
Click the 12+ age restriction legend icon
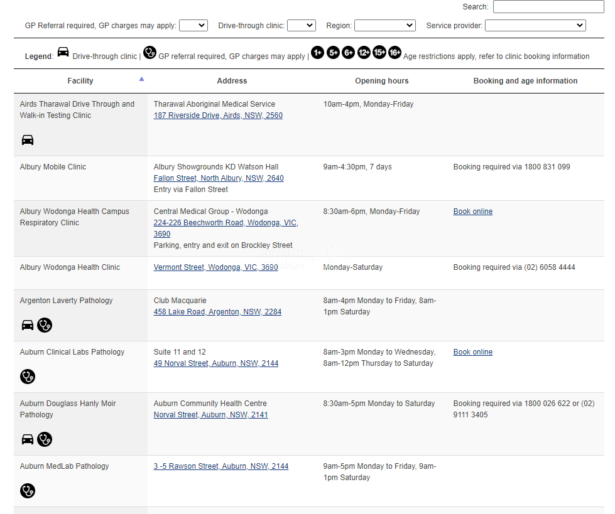(364, 53)
